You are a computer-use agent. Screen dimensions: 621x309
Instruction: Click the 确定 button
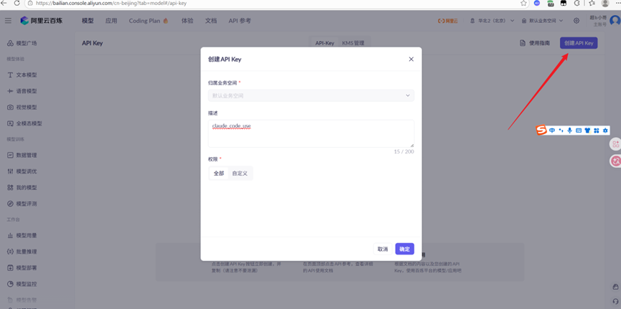tap(404, 249)
